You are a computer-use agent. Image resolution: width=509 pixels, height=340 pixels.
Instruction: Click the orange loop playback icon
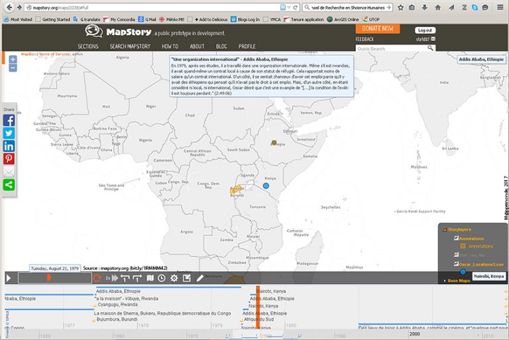[97, 278]
